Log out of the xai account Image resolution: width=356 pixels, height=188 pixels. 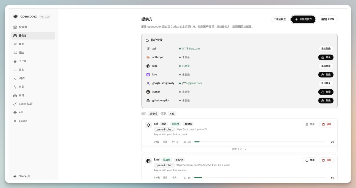tap(326, 49)
